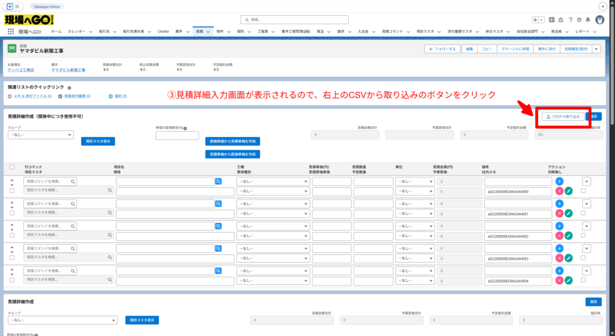Open the ホーム navigation tab
Screen dimensions: 615x336
[56, 31]
